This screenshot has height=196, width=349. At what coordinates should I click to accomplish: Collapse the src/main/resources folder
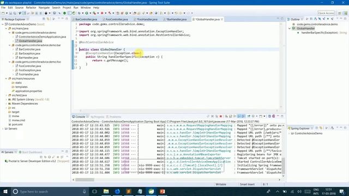coord(6,78)
